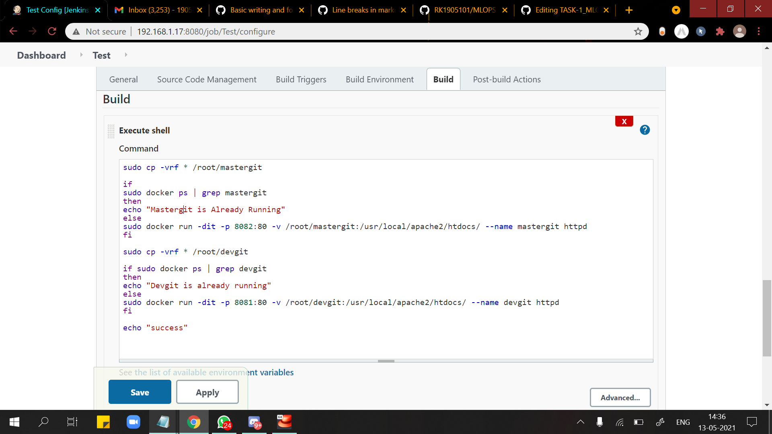Image resolution: width=772 pixels, height=434 pixels.
Task: Jump to Source Code Management section
Action: coord(207,79)
